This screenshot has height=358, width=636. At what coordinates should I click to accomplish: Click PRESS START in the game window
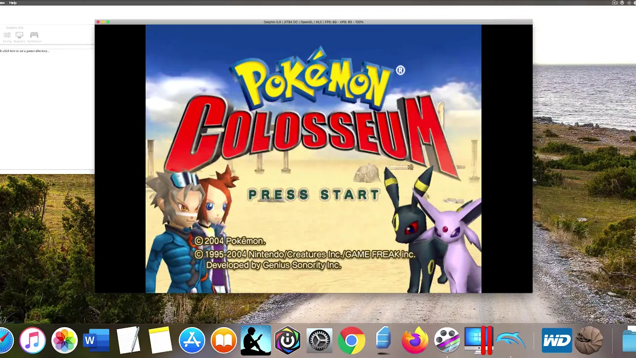pyautogui.click(x=314, y=194)
